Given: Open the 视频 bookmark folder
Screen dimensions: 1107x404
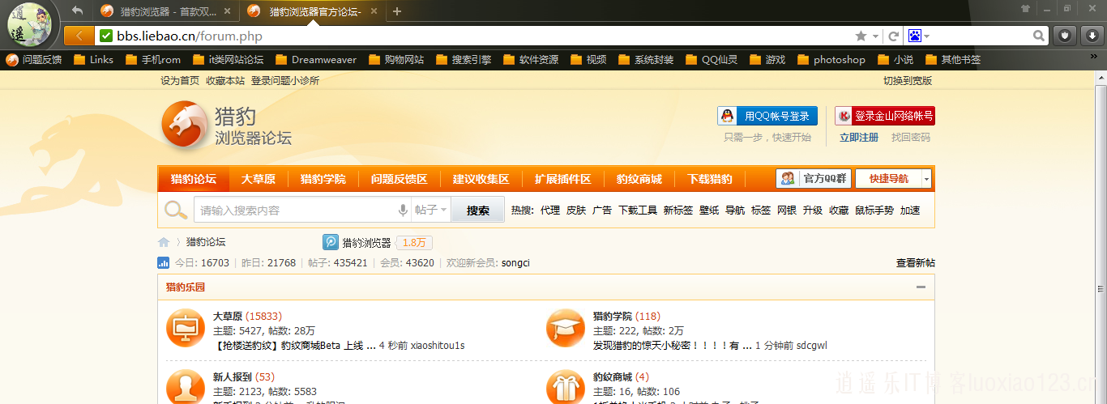Looking at the screenshot, I should tap(588, 59).
